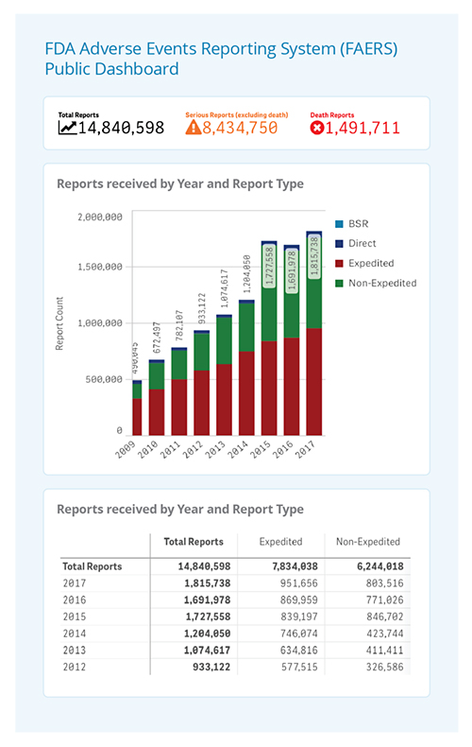Screen dimensions: 472x747
Task: Click the 846,702 non-expedited cell for 2015
Action: tap(384, 617)
